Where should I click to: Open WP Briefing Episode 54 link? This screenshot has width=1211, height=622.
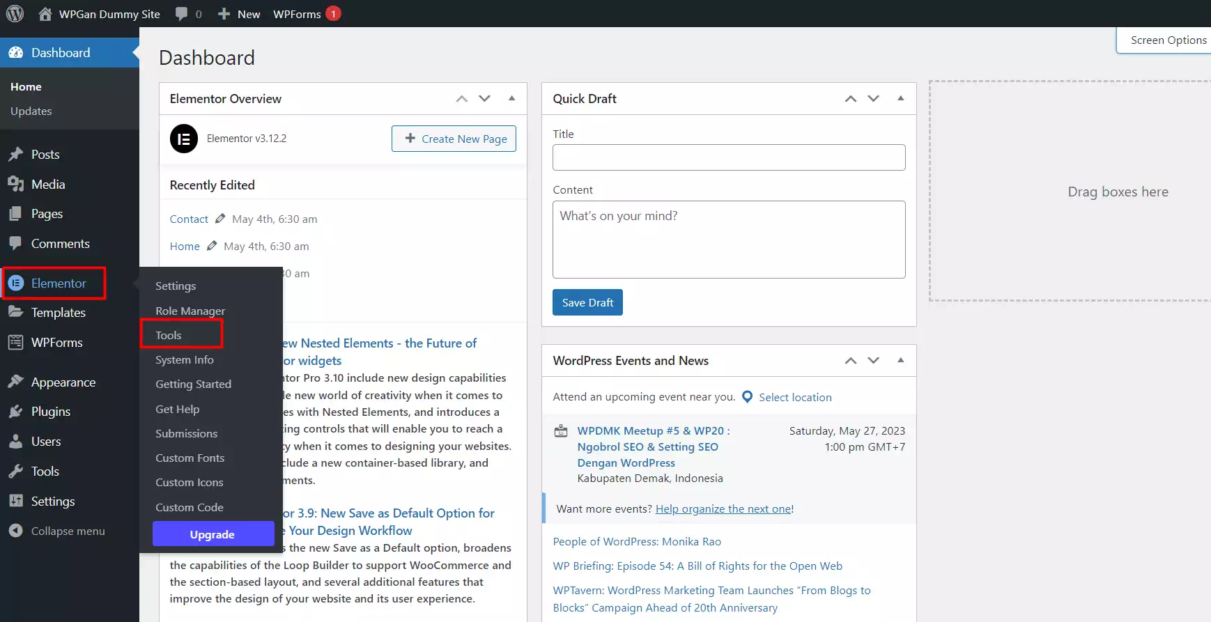[x=697, y=566]
